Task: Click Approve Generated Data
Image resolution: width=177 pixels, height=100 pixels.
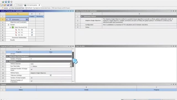Action: pos(42,8)
